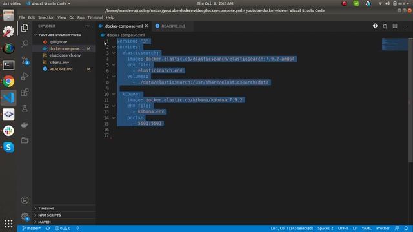Open the File menu
The height and width of the screenshot is (232, 413).
[22, 17]
